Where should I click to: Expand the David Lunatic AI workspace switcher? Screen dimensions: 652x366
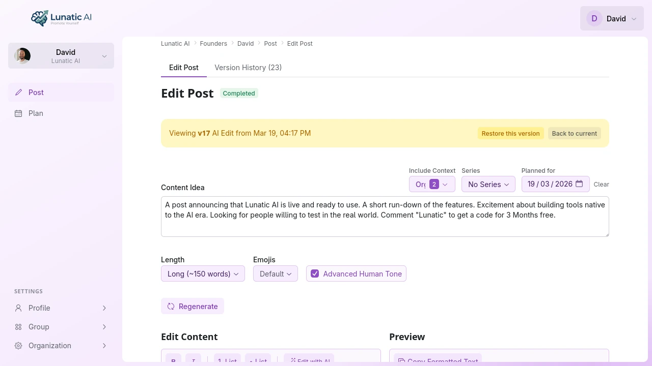coord(61,55)
